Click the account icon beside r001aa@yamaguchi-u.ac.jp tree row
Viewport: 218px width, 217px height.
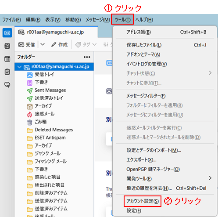(x=27, y=67)
